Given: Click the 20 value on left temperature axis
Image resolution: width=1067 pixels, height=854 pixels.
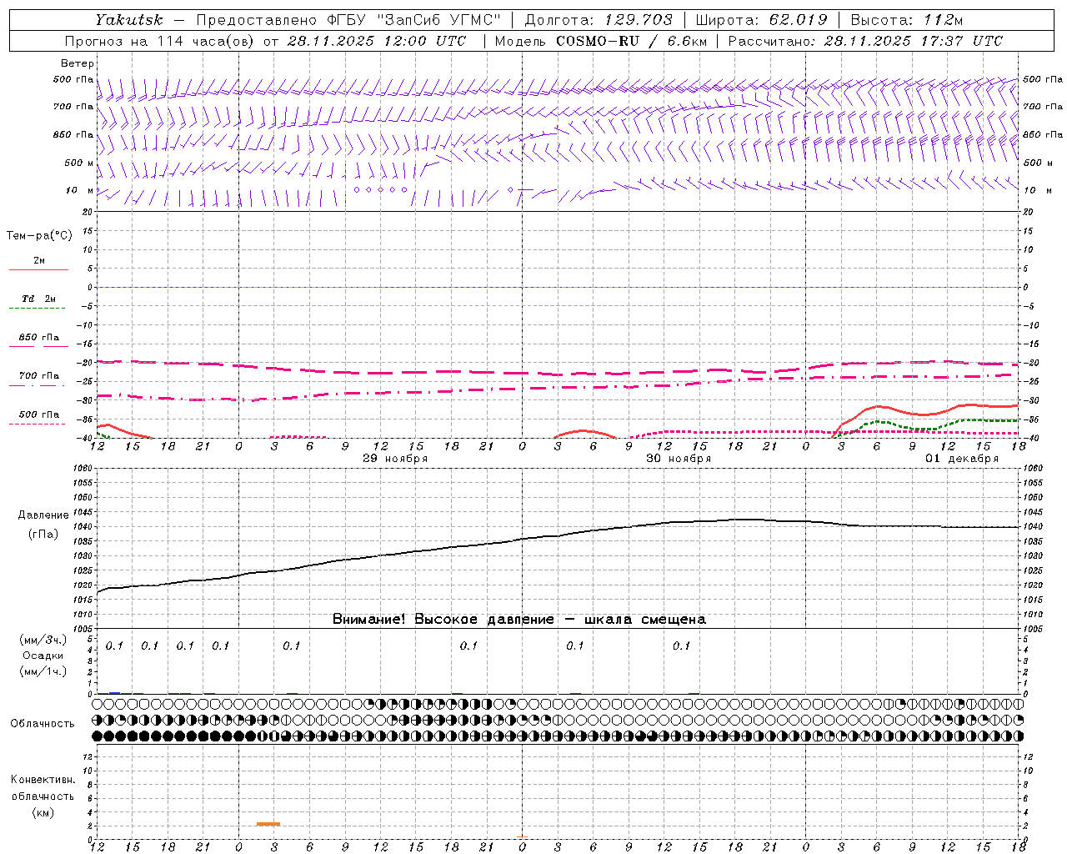Looking at the screenshot, I should click(x=88, y=212).
